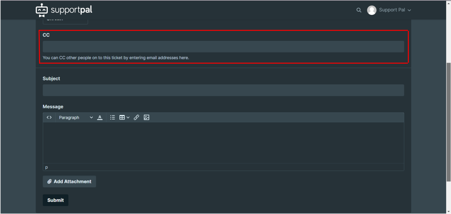
Task: Click the insert table icon
Action: (122, 117)
